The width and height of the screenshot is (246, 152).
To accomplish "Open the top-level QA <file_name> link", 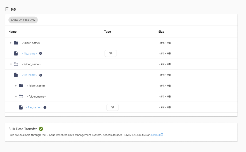I will click(30, 54).
